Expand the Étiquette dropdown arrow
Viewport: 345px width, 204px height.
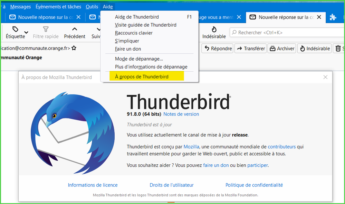pyautogui.click(x=26, y=32)
